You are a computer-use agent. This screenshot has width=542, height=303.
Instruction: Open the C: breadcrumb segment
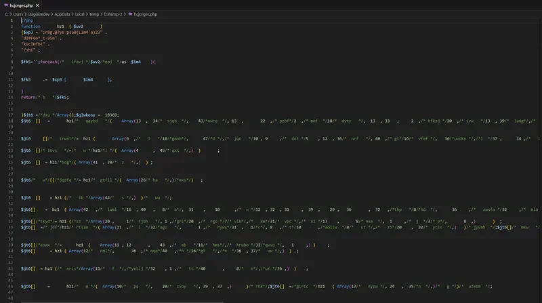coord(7,14)
